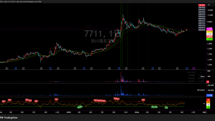The height and width of the screenshot is (121, 215).
Task: Click the blue 1.17% turnover value label
Action: point(210,95)
